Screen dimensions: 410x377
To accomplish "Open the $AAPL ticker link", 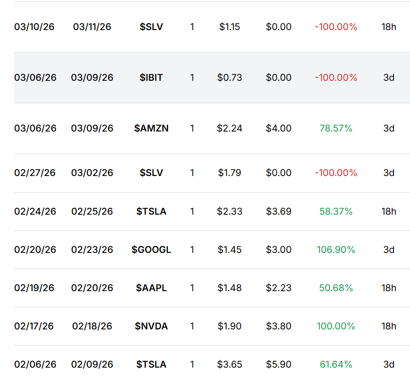I will pos(151,288).
